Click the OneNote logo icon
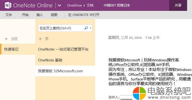The image size is (192, 100). (x=8, y=5)
